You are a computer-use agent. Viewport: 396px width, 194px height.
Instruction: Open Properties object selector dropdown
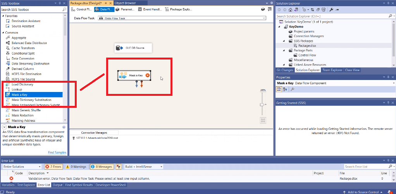(394, 83)
